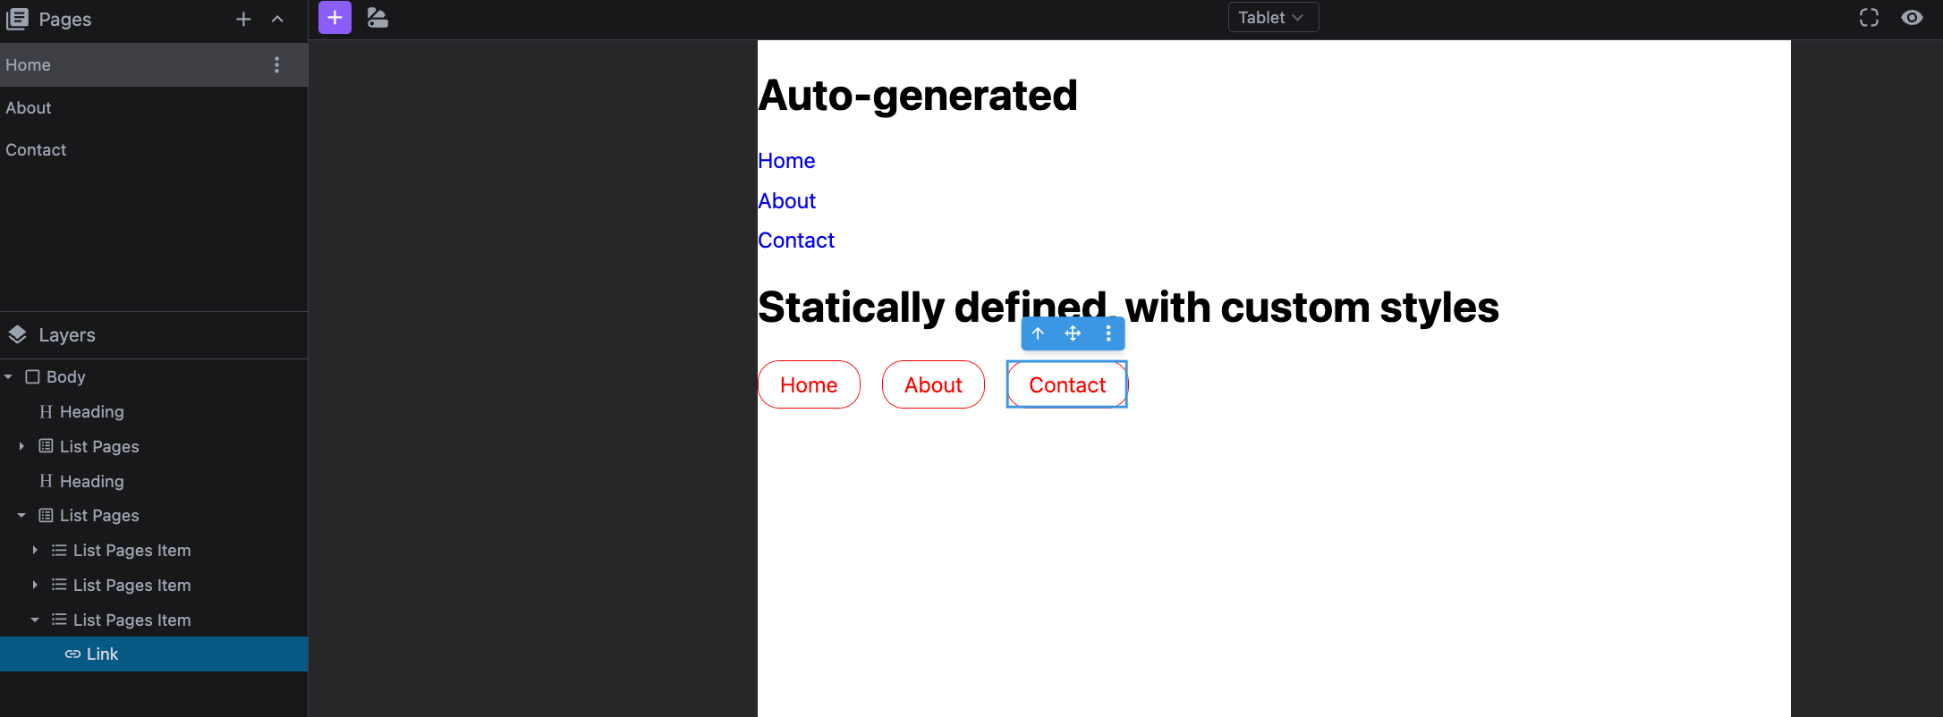Add a new page with plus icon
Screen dimensions: 1943x717
(243, 19)
